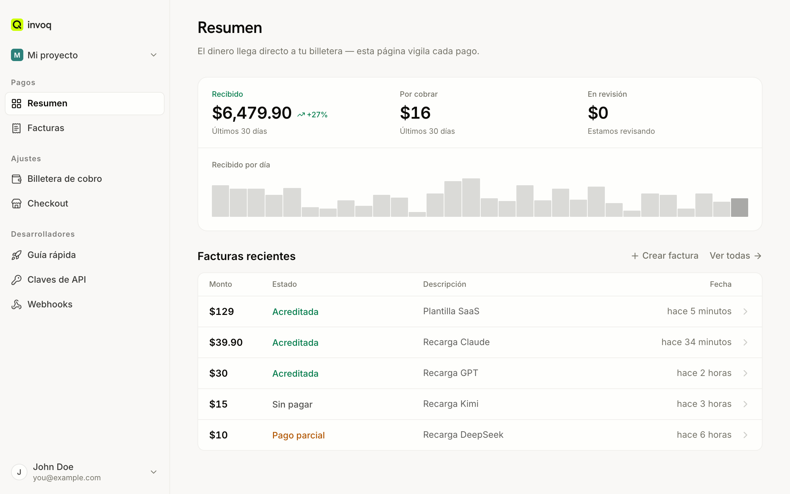The image size is (790, 494).
Task: Click the Recarga DeepSeek description
Action: click(x=463, y=435)
